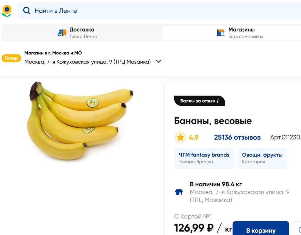This screenshot has height=235, width=301.
Task: Click the yellow Гипер badge
Action: click(11, 58)
